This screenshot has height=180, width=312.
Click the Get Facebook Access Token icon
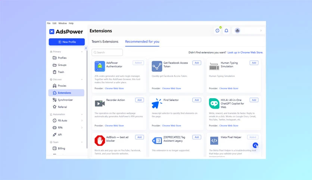(x=157, y=66)
